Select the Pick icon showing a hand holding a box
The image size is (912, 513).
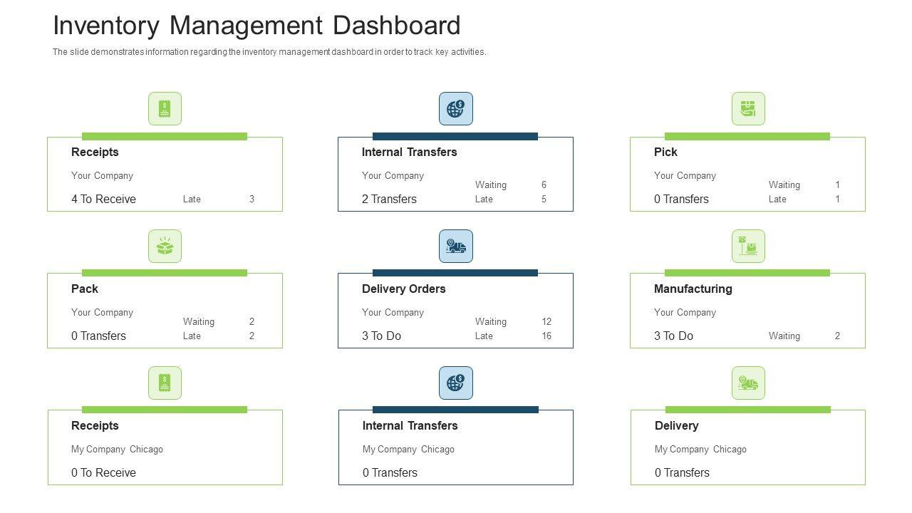point(747,109)
